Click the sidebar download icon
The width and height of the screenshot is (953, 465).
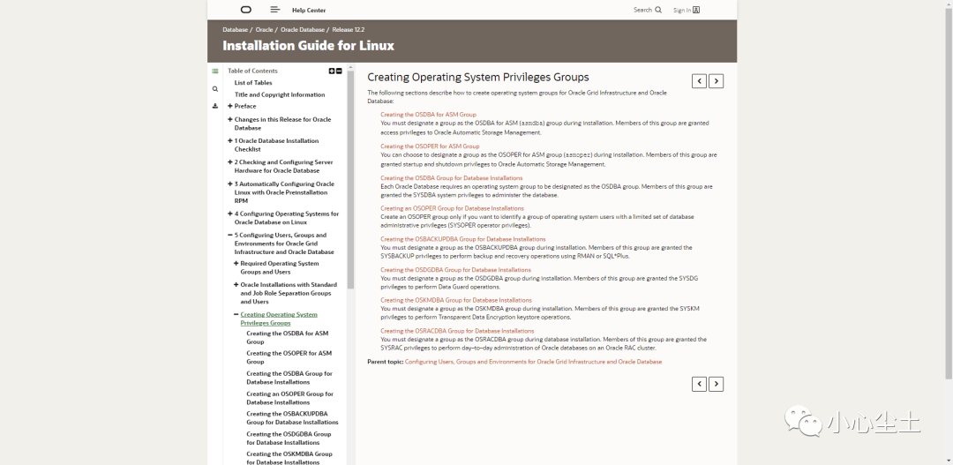click(214, 106)
